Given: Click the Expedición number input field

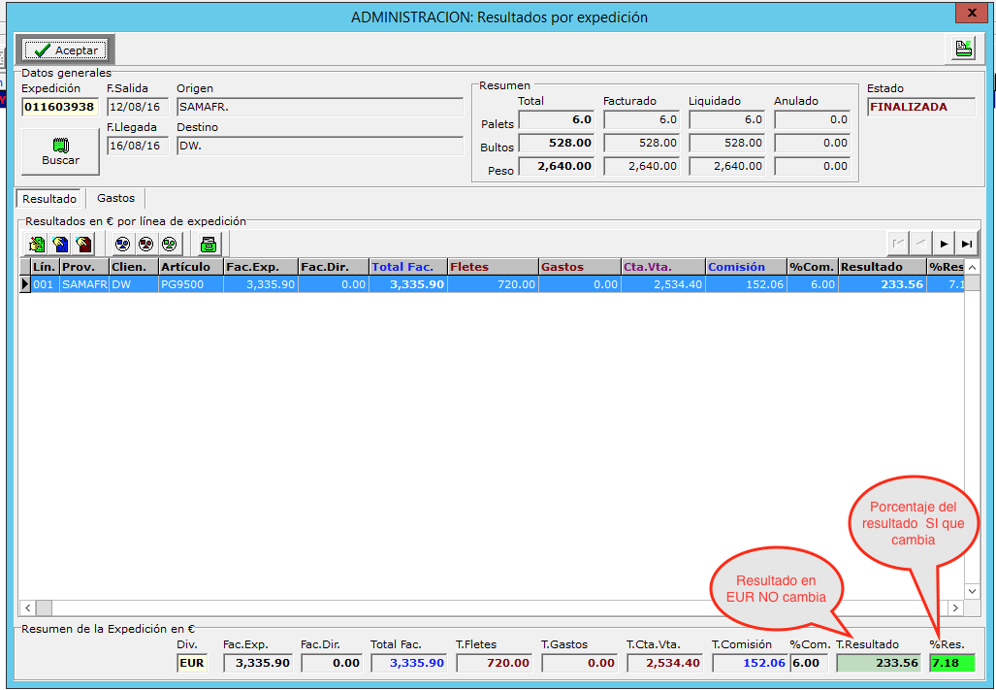Looking at the screenshot, I should coord(59,107).
